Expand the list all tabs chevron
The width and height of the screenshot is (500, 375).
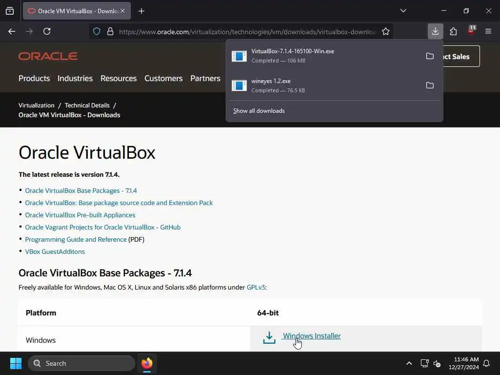(403, 11)
